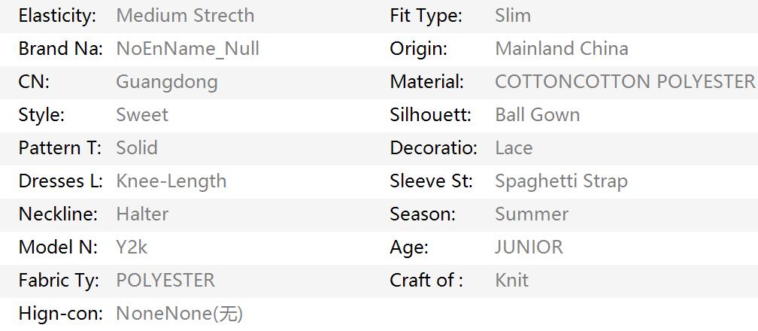
Task: Select the POLYESTER fabric type value
Action: point(165,280)
